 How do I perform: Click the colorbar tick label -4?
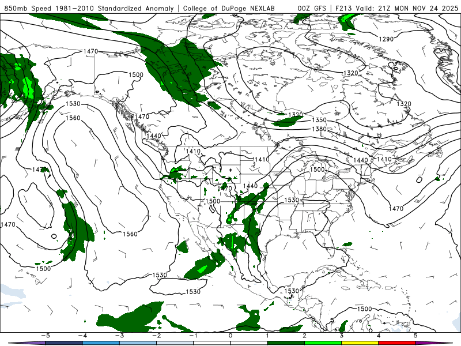tap(82, 336)
